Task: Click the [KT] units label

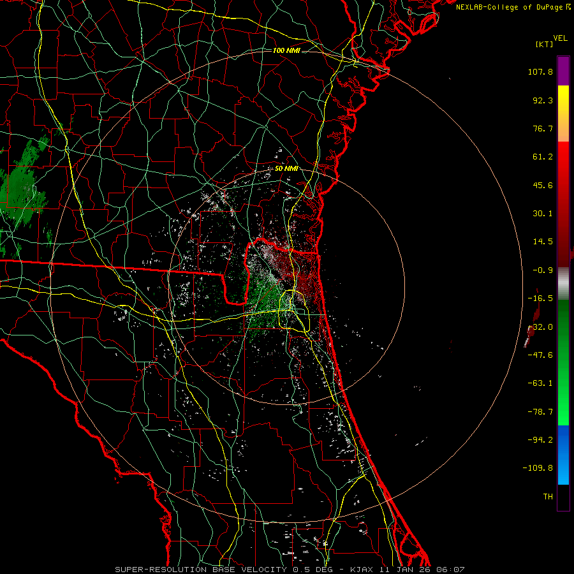Action: coord(545,44)
